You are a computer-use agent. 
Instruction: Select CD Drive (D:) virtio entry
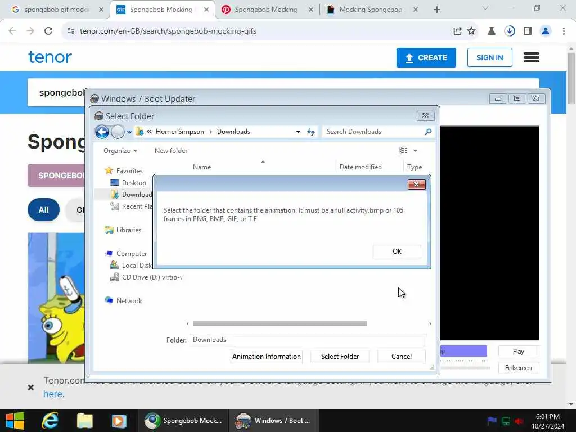click(146, 277)
